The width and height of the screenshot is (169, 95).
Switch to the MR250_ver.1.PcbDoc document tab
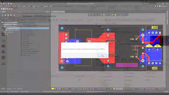(x=58, y=12)
